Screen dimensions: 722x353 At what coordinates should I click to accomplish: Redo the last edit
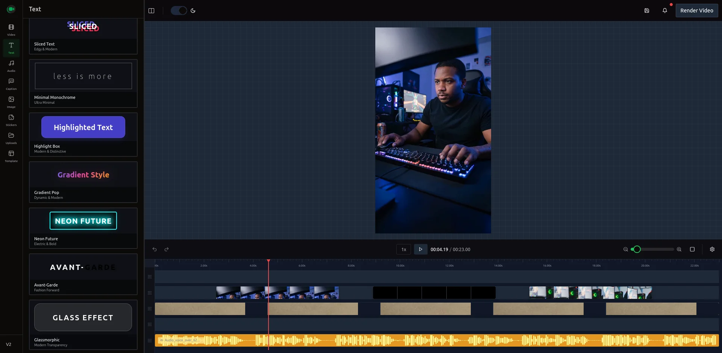(x=167, y=249)
